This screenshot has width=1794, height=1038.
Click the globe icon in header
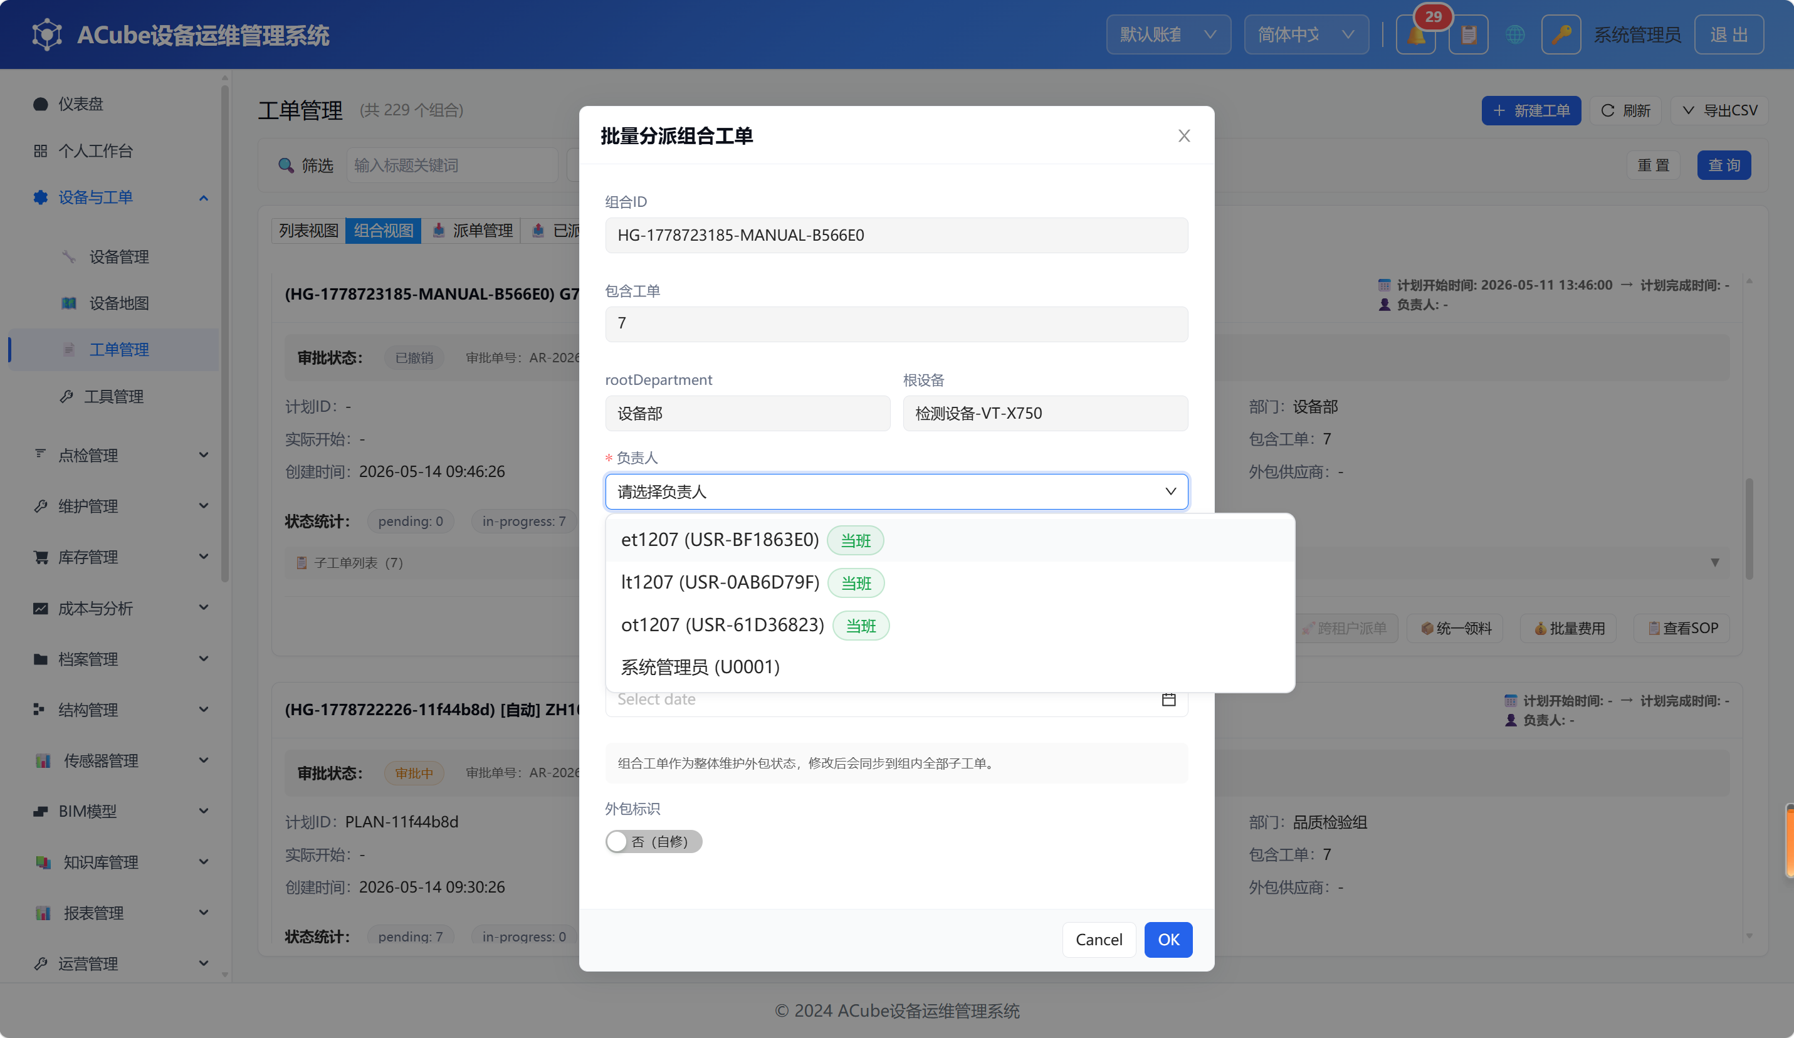point(1515,35)
